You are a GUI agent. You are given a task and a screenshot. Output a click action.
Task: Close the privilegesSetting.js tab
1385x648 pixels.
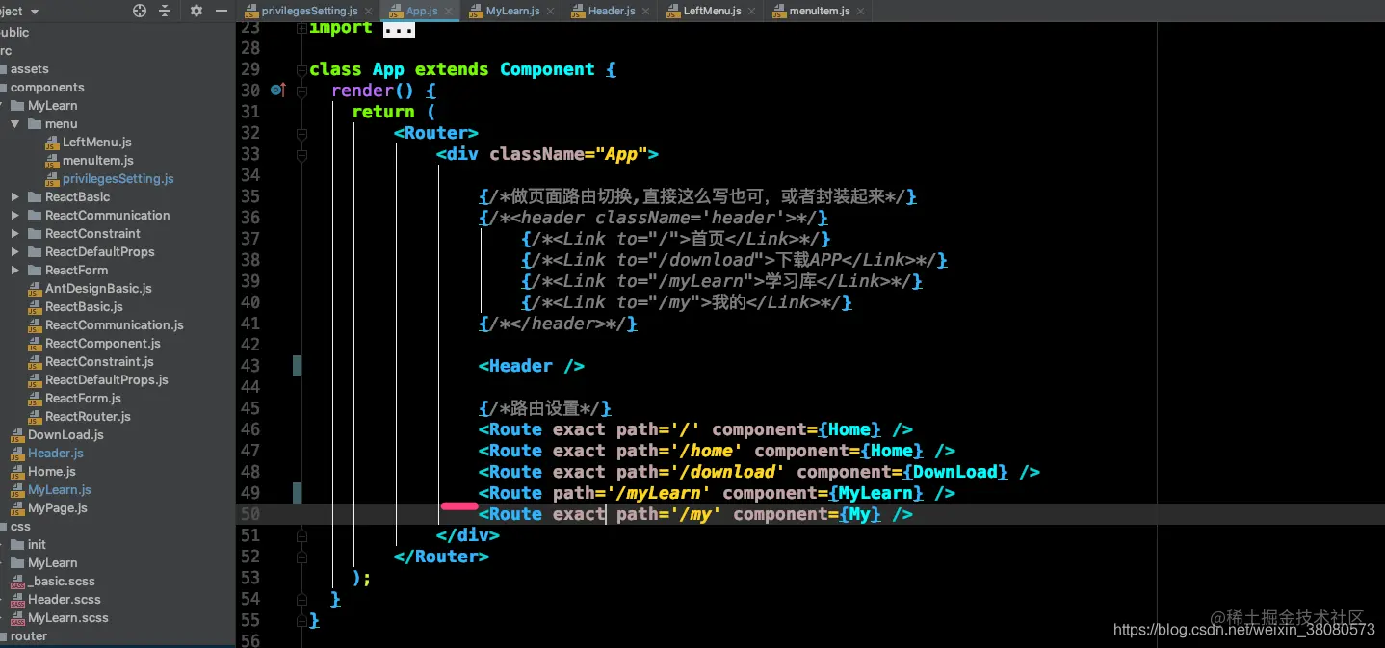pyautogui.click(x=369, y=11)
